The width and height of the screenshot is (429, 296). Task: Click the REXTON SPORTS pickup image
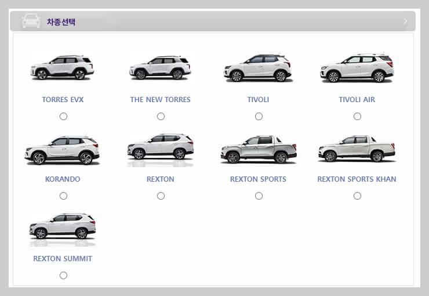coord(259,149)
